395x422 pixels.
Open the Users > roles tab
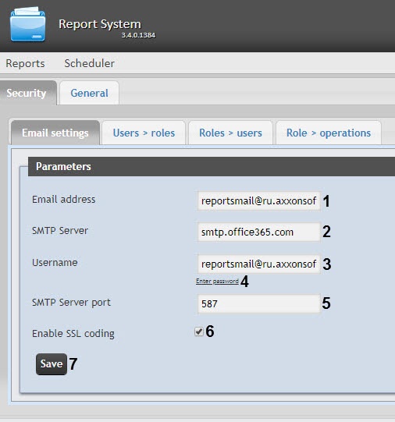click(x=144, y=133)
